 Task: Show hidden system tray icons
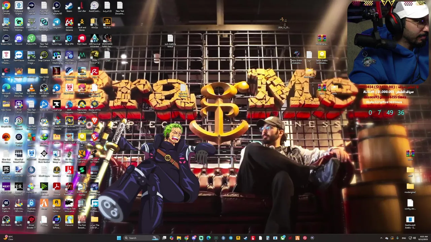(x=381, y=238)
